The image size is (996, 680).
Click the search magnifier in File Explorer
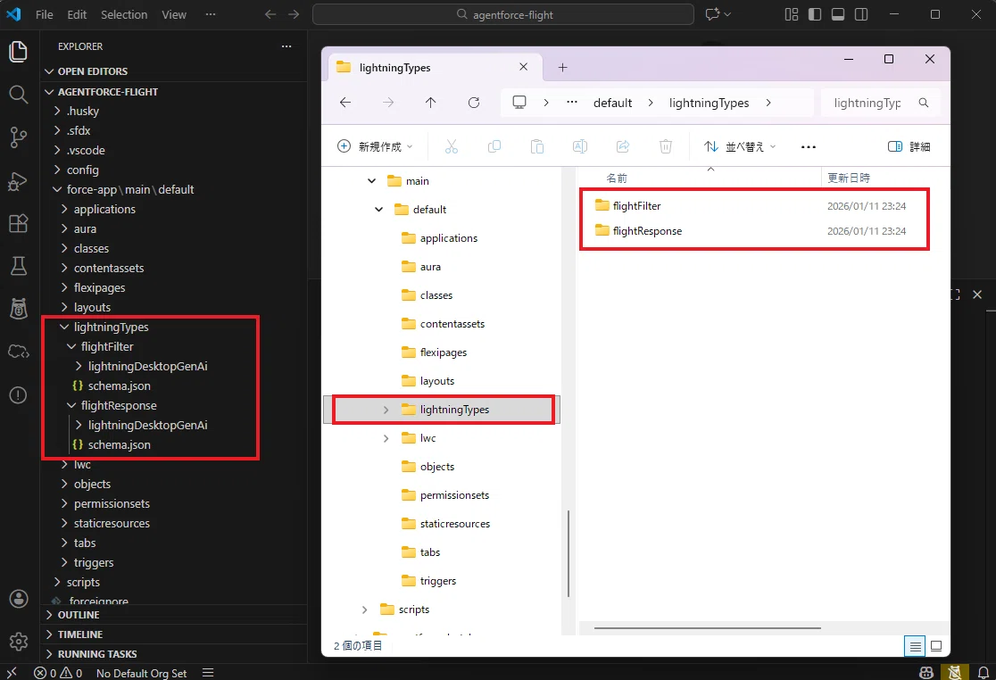point(924,103)
